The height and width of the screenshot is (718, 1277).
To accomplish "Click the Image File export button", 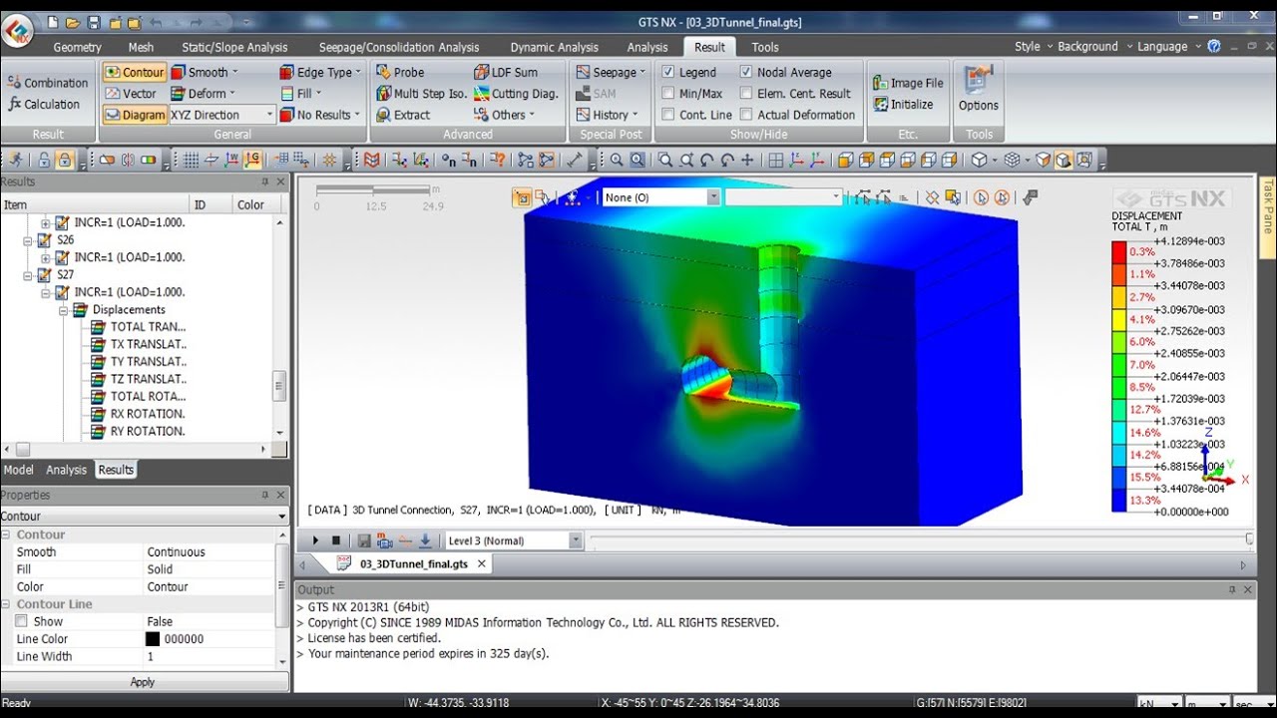I will (908, 83).
